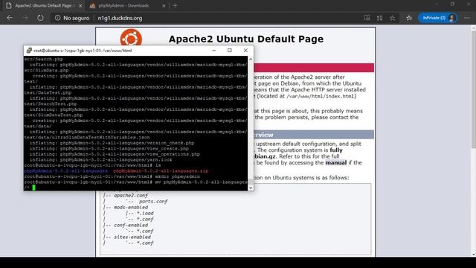
Task: Click the 'sites-enabled' entry in config tree
Action: [x=132, y=237]
